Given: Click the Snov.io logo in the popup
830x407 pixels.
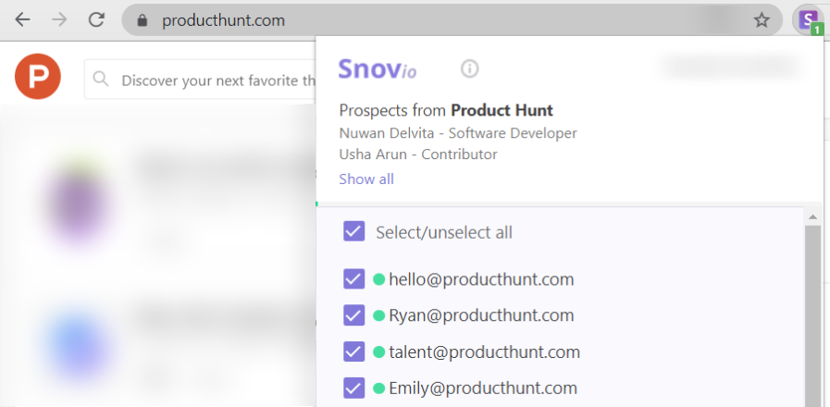Looking at the screenshot, I should click(378, 68).
